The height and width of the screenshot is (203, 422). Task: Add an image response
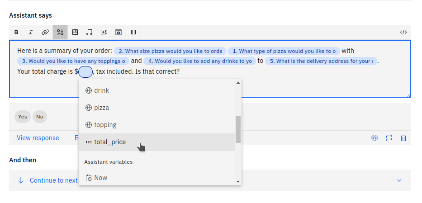(75, 32)
